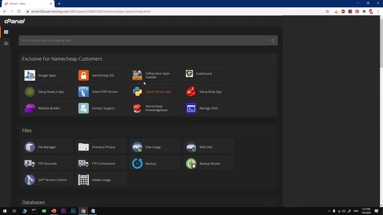This screenshot has height=215, width=383.
Task: Select the cPanel - Main browser tab
Action: tap(28, 4)
